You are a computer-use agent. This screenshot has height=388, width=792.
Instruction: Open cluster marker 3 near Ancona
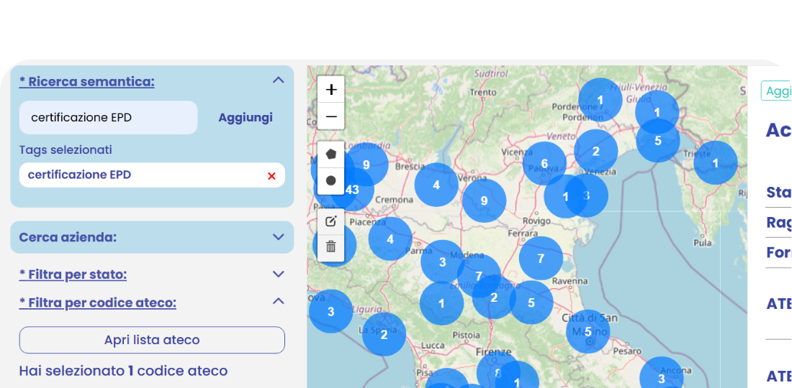662,379
